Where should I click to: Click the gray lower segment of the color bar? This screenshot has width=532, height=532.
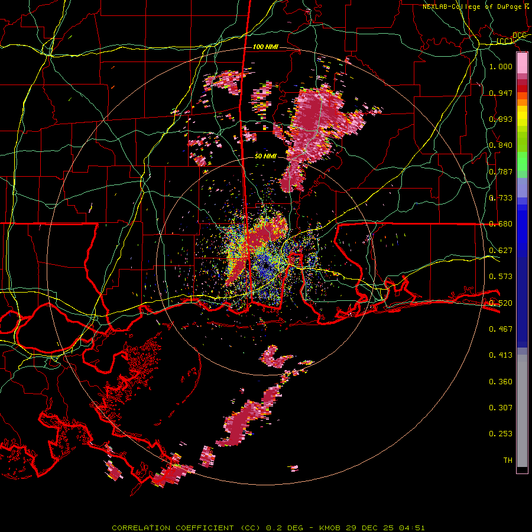coord(522,411)
